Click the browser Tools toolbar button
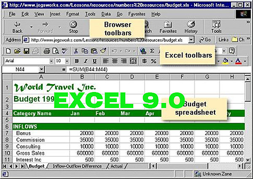The width and height of the screenshot is (253, 179). click(216, 27)
